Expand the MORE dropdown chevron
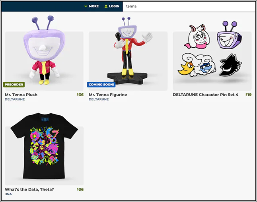The width and height of the screenshot is (257, 202). [86, 6]
